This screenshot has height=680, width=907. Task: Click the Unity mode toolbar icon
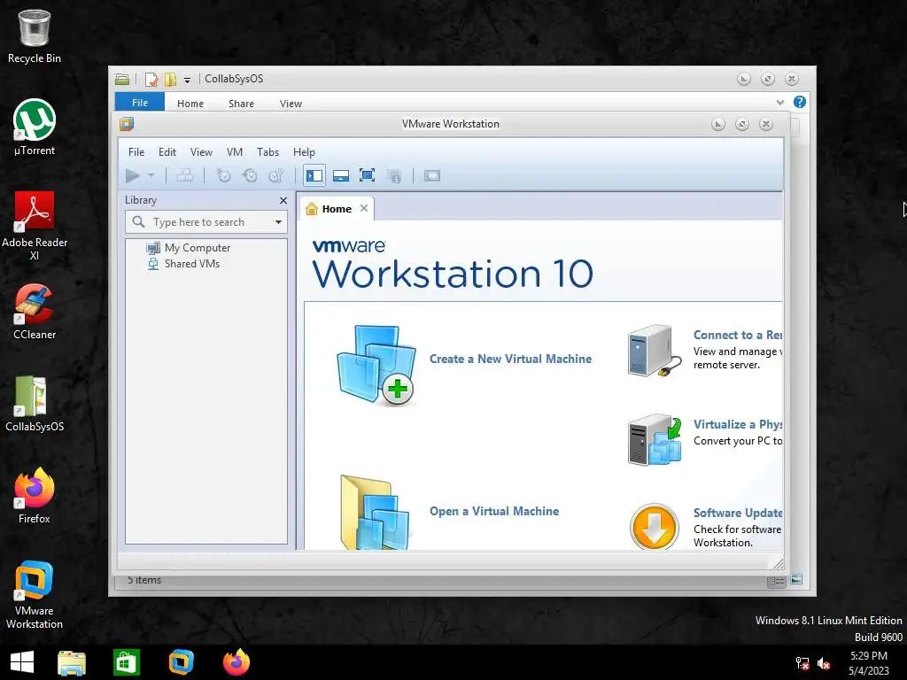pyautogui.click(x=394, y=176)
